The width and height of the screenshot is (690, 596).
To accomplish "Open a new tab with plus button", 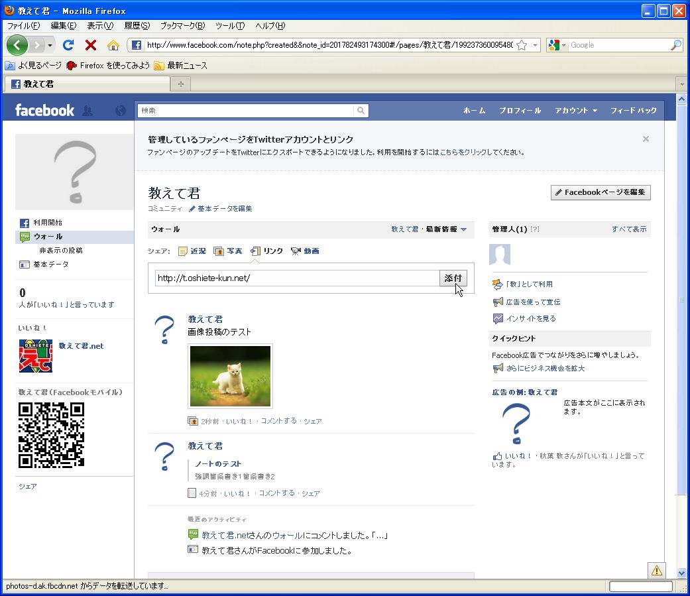I will (180, 84).
